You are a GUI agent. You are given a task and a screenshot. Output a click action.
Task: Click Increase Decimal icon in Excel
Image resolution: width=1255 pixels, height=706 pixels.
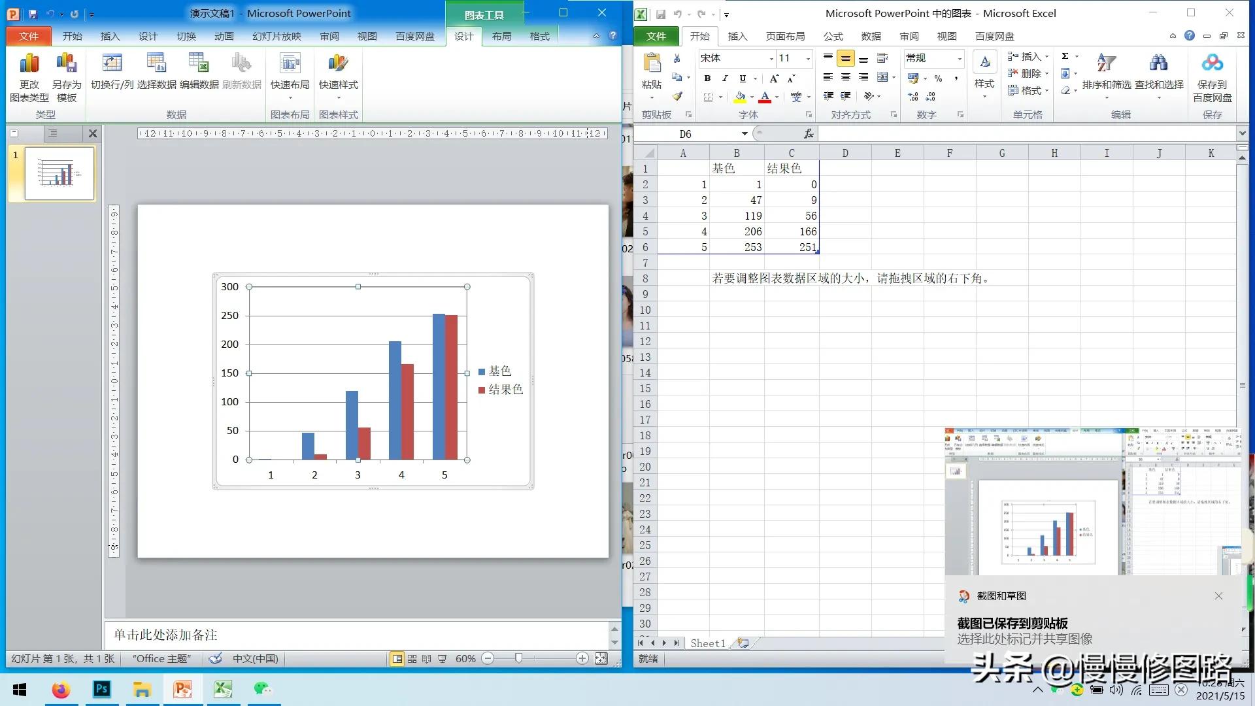click(913, 96)
